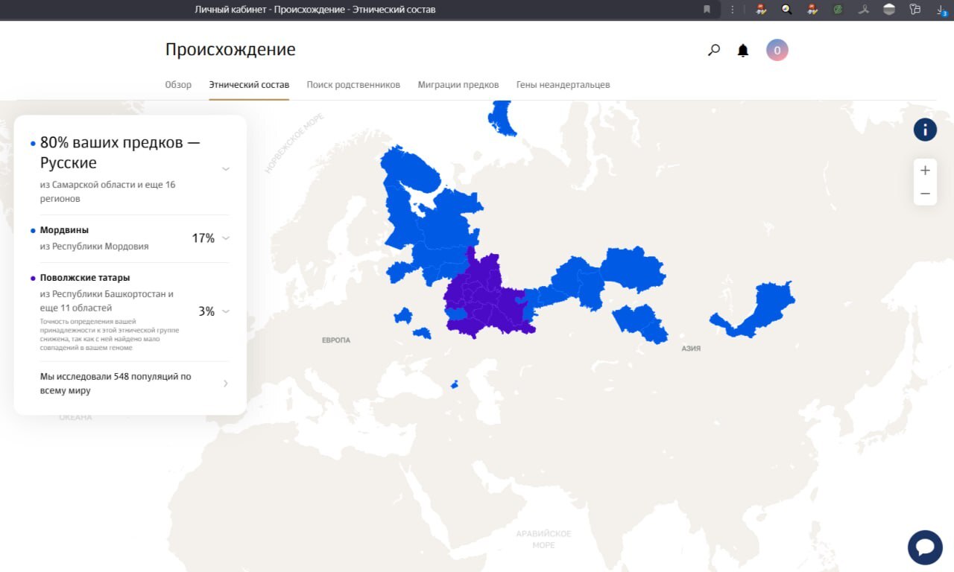Open the search magnifier icon

pos(714,50)
